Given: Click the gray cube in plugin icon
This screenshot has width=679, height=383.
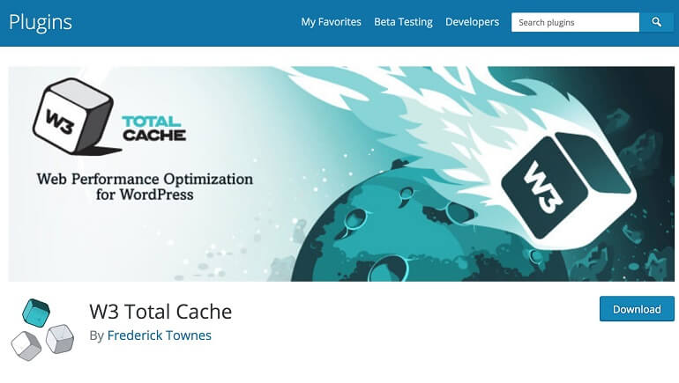Looking at the screenshot, I should pos(60,339).
